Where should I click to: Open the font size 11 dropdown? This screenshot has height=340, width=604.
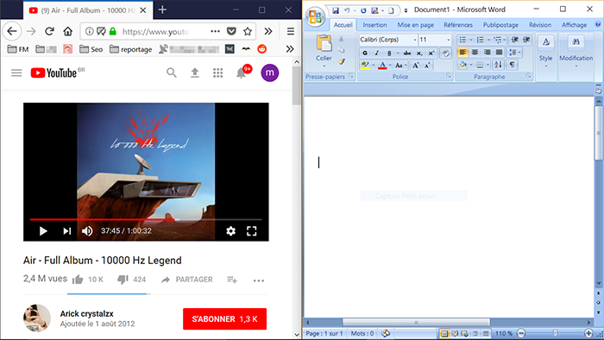click(x=449, y=40)
